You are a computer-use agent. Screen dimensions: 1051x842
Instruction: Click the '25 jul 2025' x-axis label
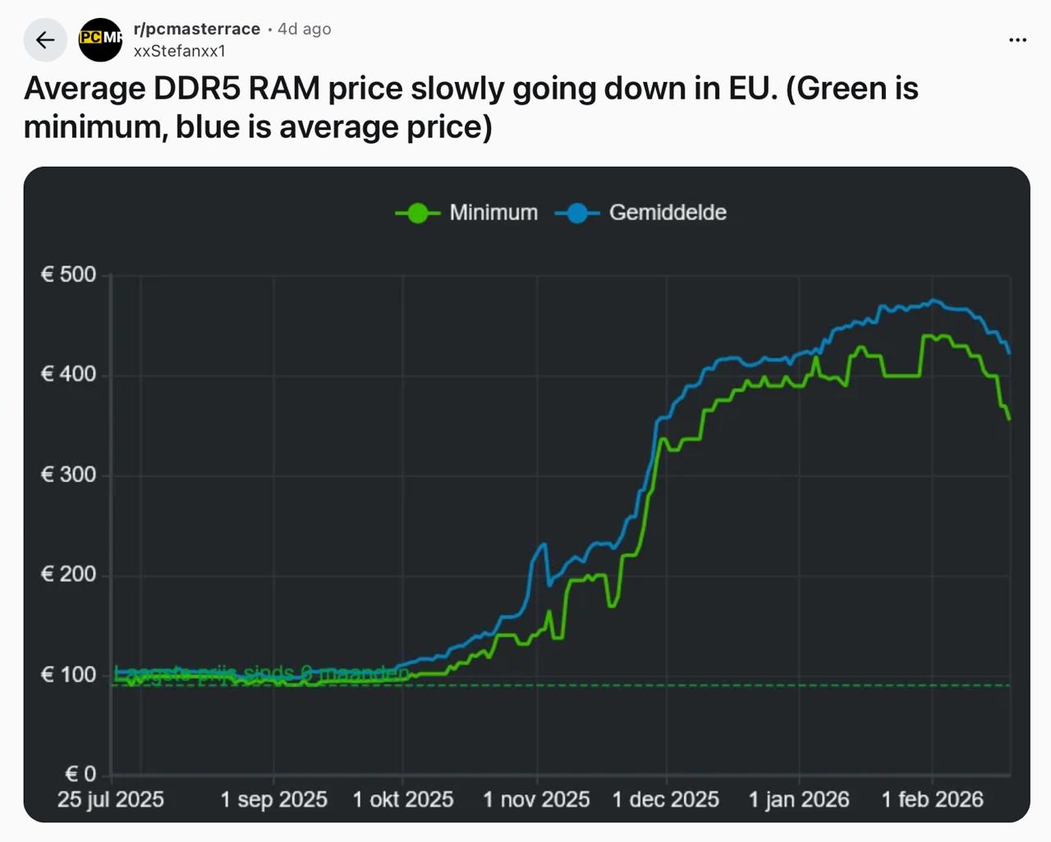[x=111, y=799]
